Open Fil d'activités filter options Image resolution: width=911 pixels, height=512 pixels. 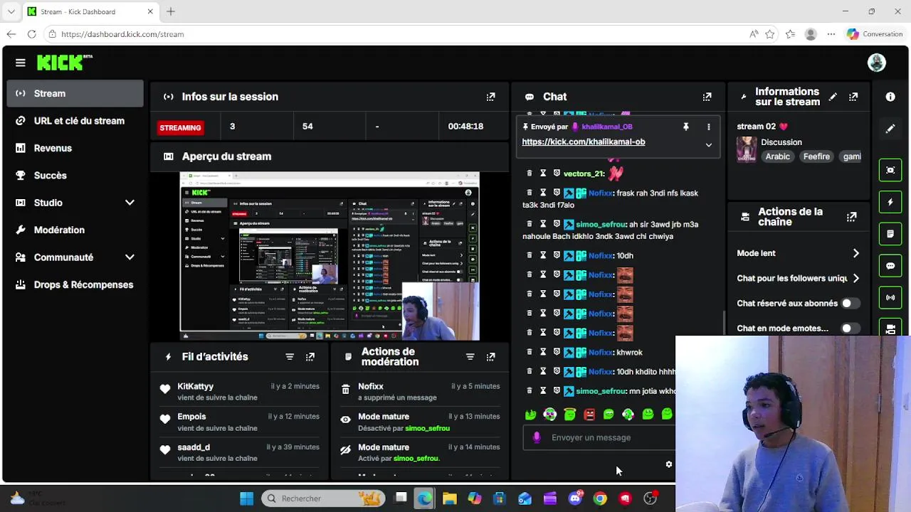point(290,357)
